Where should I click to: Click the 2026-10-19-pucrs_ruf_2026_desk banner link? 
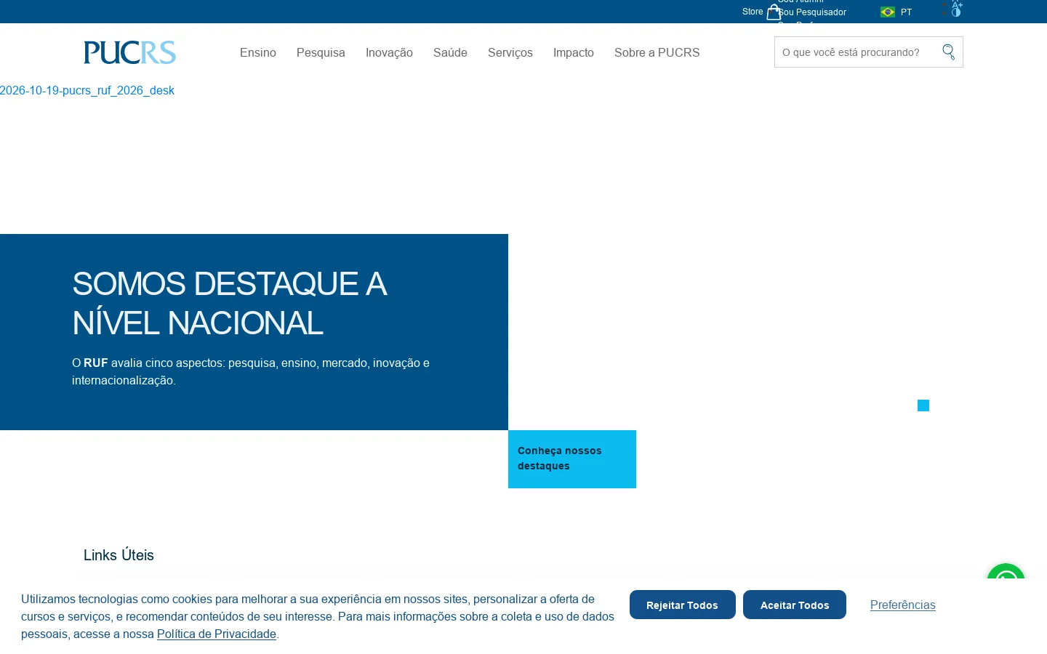[87, 90]
